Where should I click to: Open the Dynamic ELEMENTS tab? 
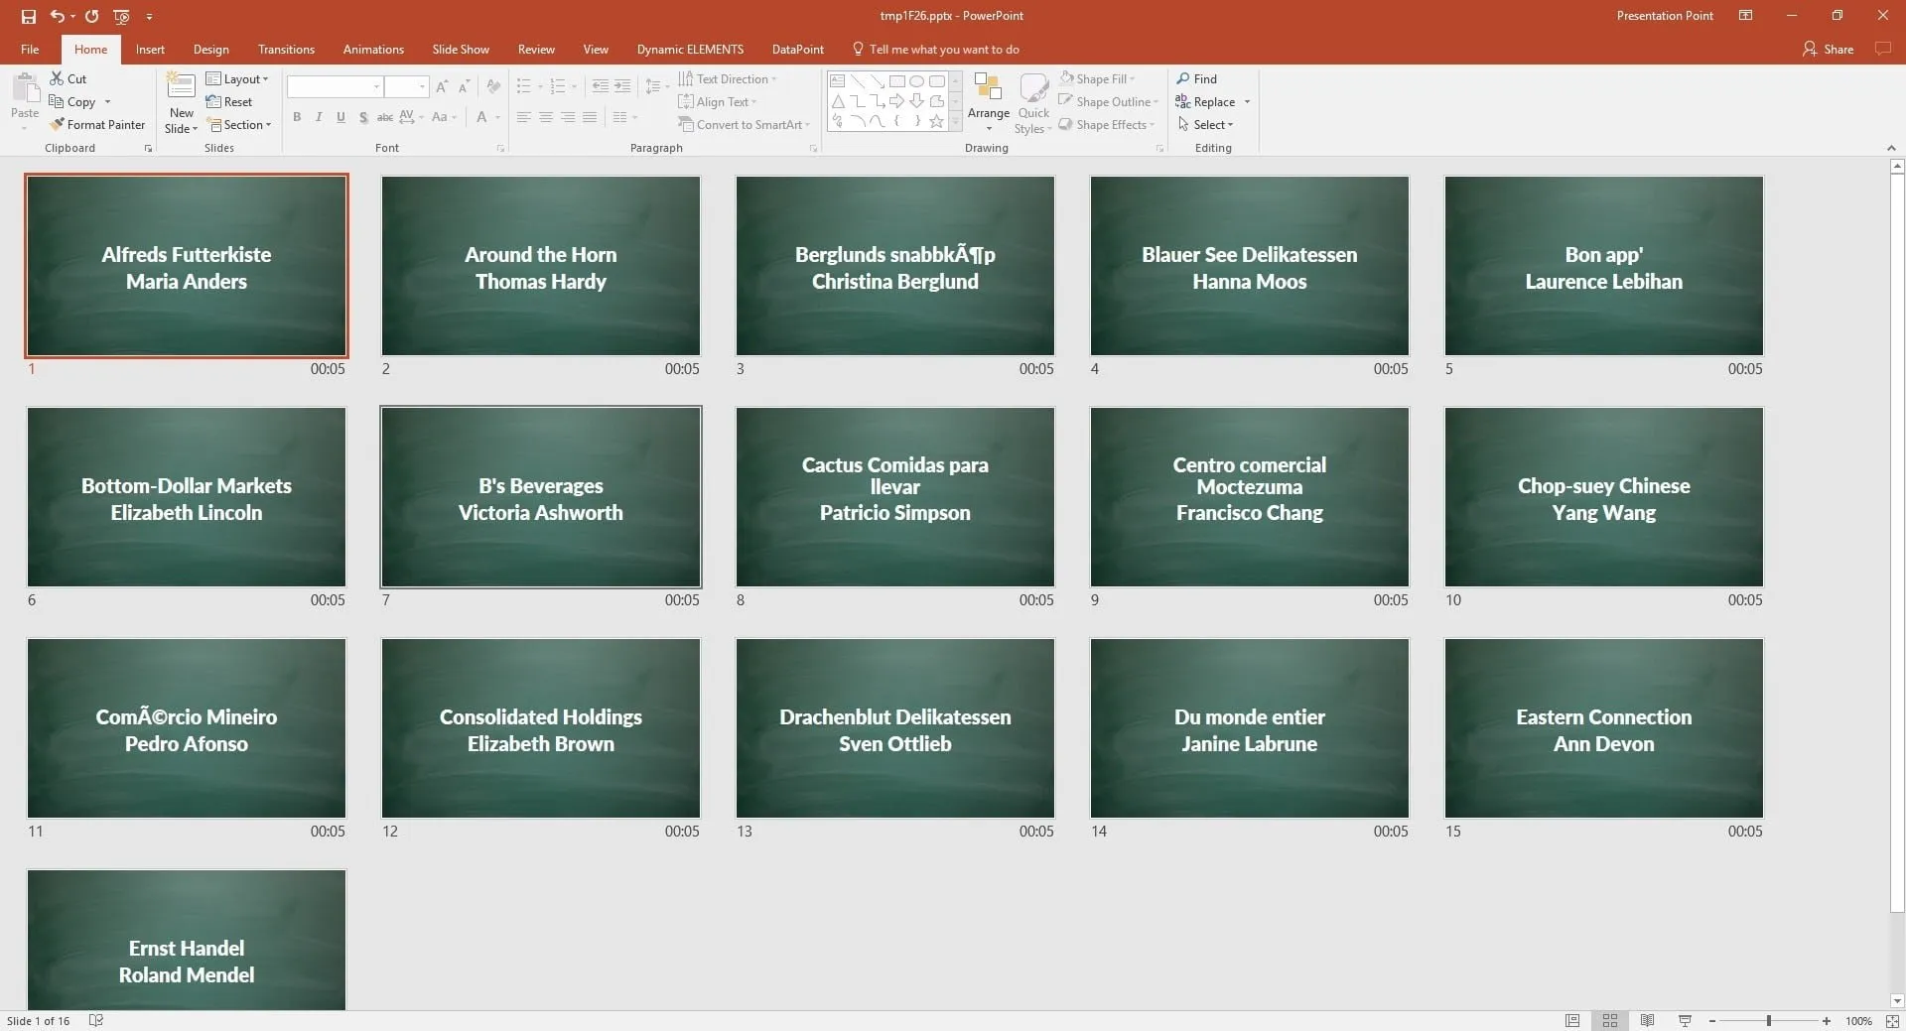[x=690, y=49]
